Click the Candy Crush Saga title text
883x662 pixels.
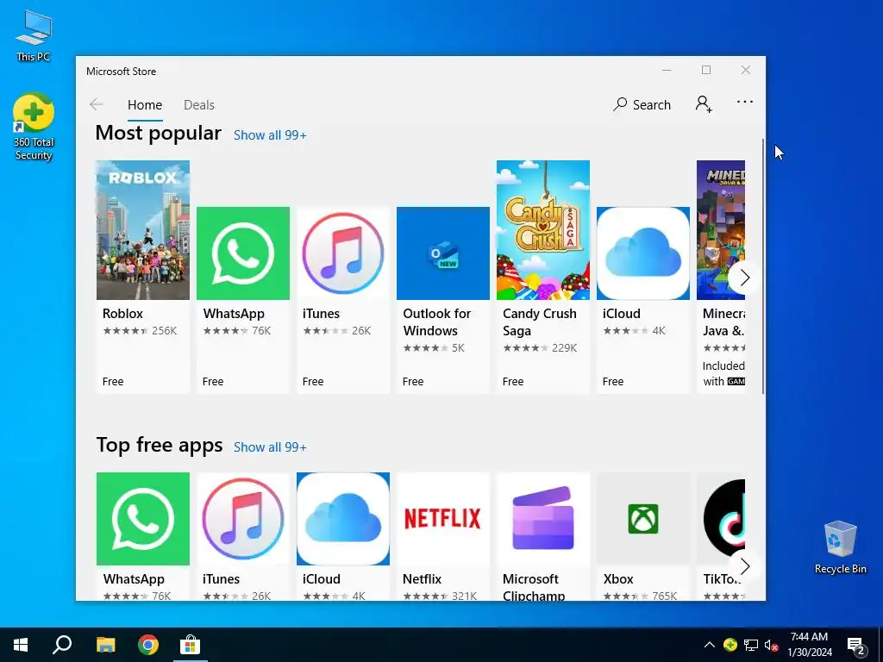click(x=540, y=322)
